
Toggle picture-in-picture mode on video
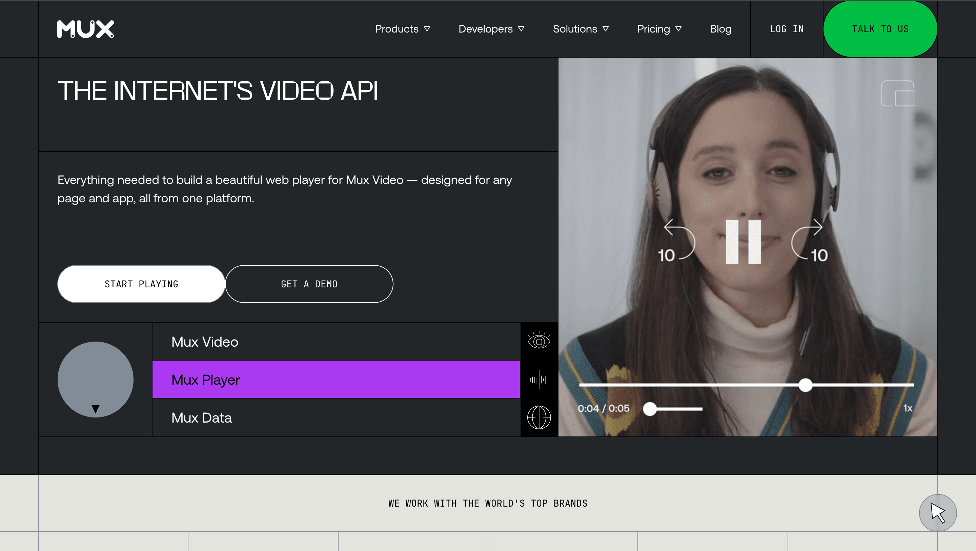(x=898, y=93)
